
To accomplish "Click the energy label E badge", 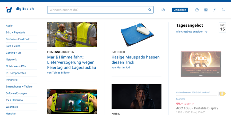I will click(222, 94).
